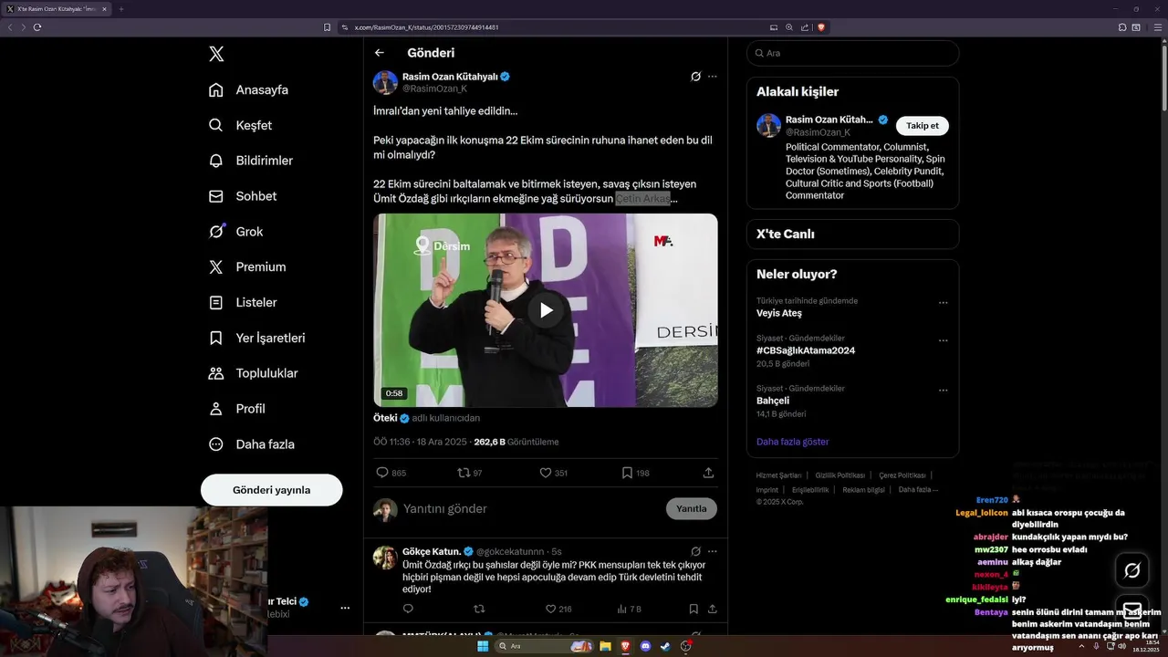Screen dimensions: 1168x657
Task: Go back with the Gönderi back arrow
Action: coord(380,53)
